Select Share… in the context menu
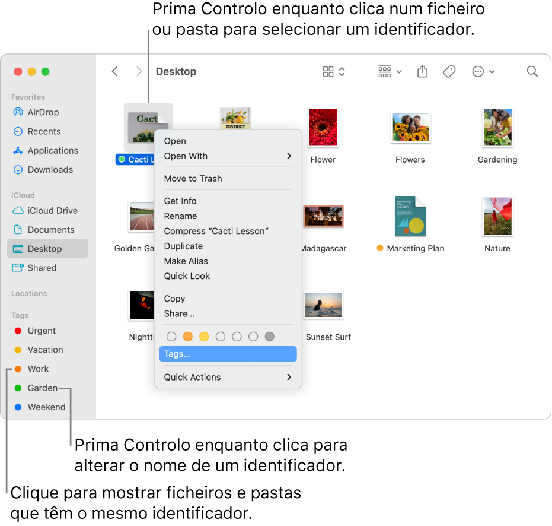 click(228, 314)
